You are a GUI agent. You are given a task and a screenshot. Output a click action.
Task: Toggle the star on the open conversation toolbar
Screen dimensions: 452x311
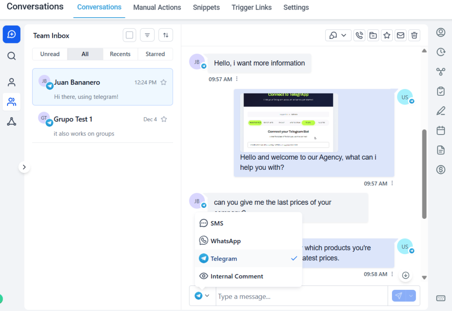387,35
